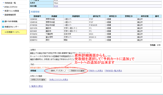Open the 「お気に入りリスト」を見る link
163x95 pixels.
tap(59, 80)
